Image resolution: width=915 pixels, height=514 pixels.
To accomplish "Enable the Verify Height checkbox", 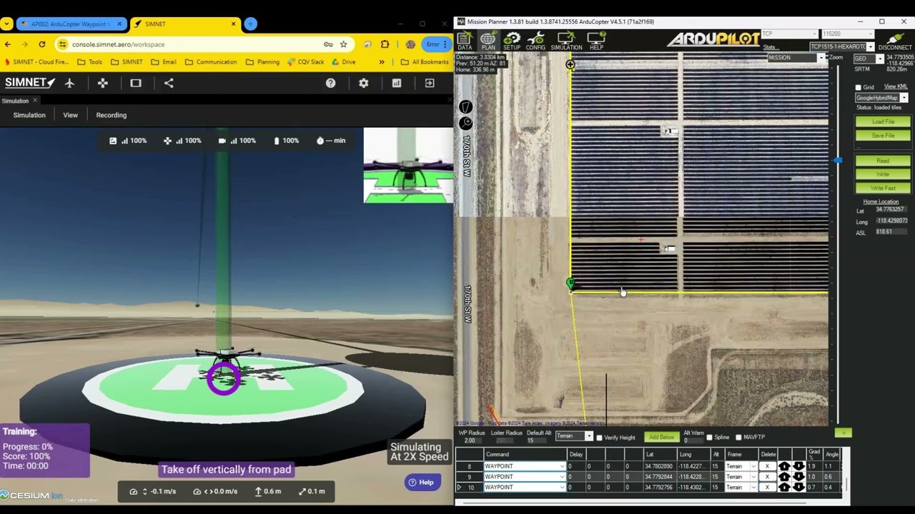I will point(599,437).
